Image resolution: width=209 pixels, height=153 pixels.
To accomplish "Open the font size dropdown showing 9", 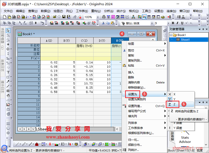I will click(168, 23).
